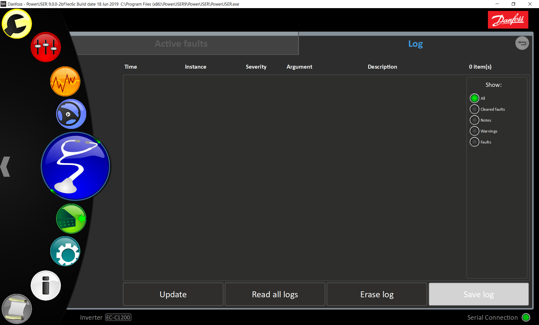Switch to the Log tab
Screen dimensions: 539x325
coord(415,43)
